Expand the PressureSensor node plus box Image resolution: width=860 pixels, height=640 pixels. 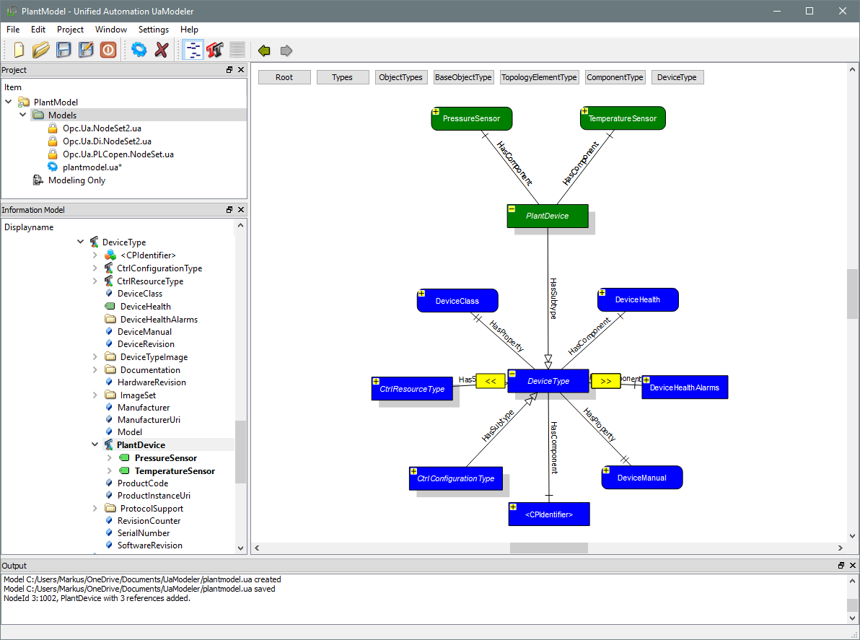(436, 111)
